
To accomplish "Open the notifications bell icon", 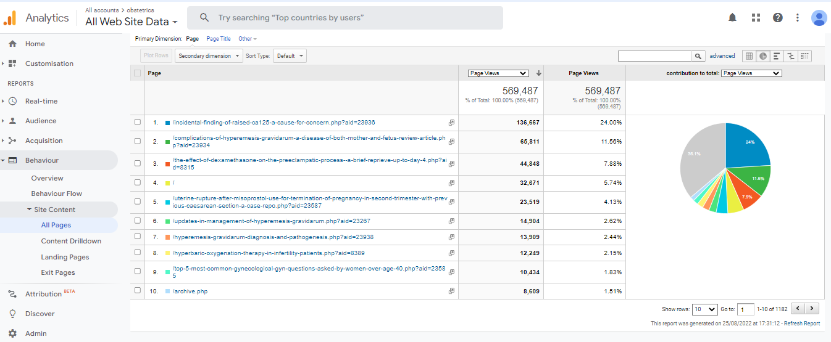I will coord(733,18).
